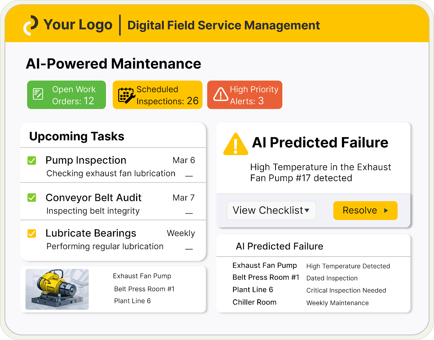Viewport: 434px width, 340px height.
Task: Select the Upcoming Tasks panel header
Action: tap(76, 136)
